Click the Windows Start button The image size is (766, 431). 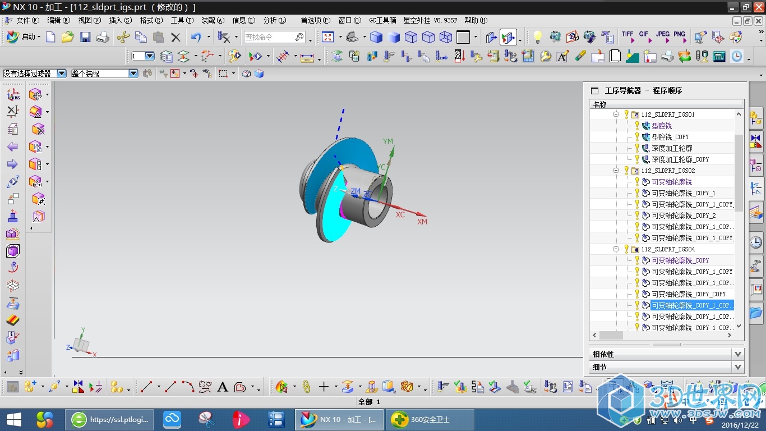pos(14,419)
